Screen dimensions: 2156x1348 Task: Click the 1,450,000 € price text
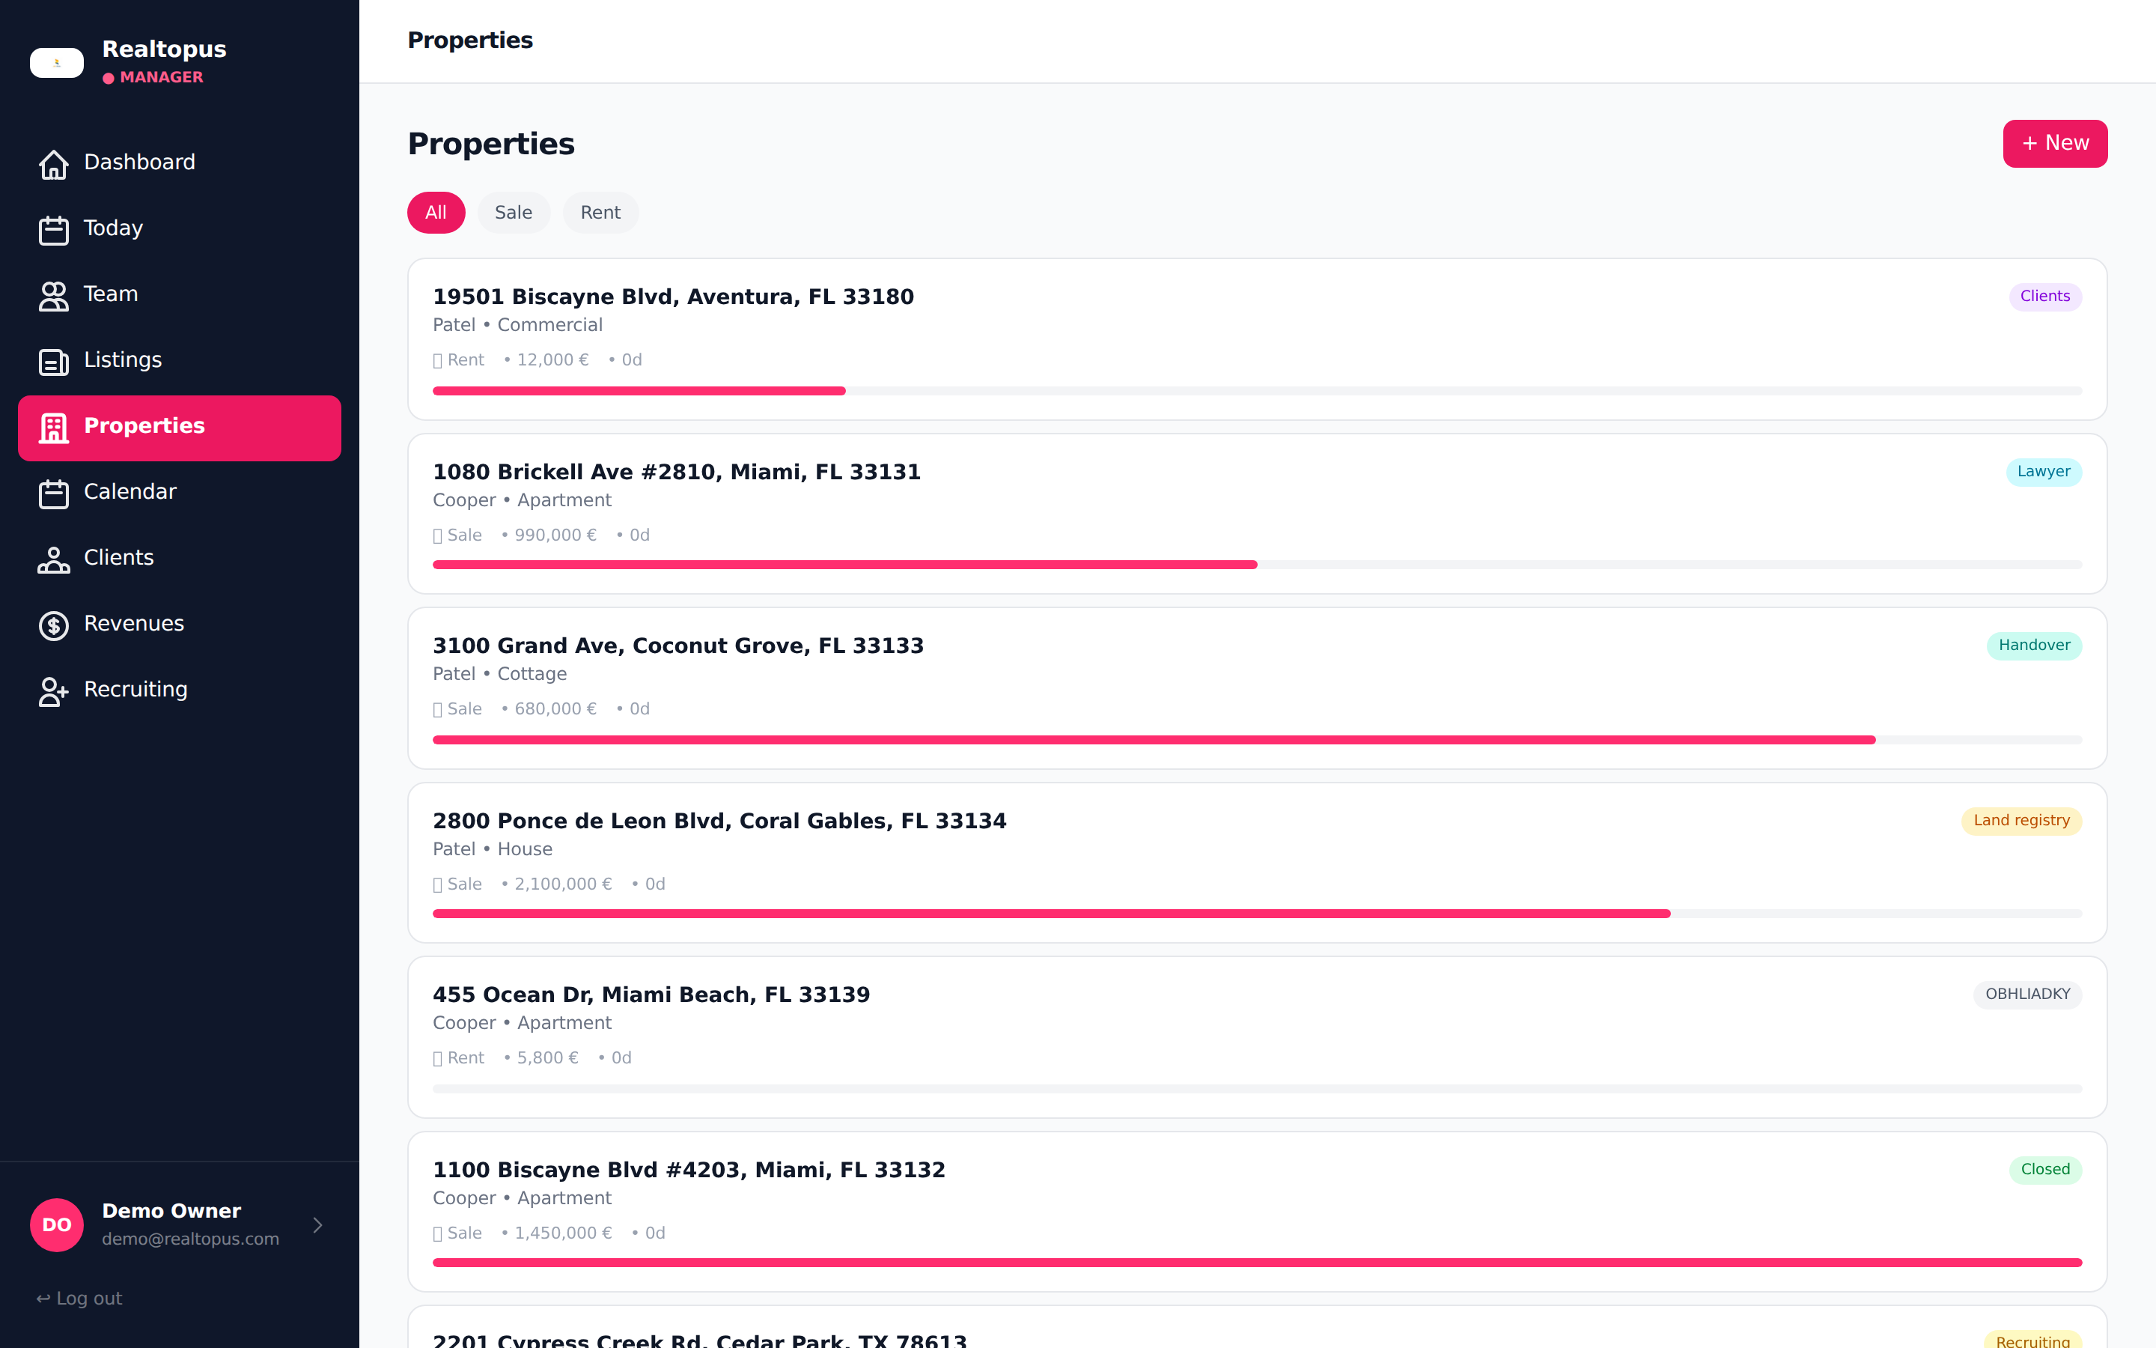pos(563,1233)
